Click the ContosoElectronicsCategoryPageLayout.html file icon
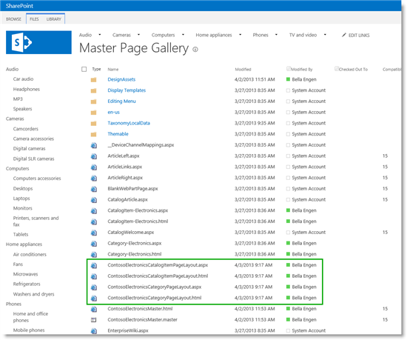 (x=94, y=299)
